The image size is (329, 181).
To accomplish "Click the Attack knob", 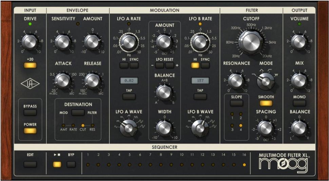I will coord(63,81).
